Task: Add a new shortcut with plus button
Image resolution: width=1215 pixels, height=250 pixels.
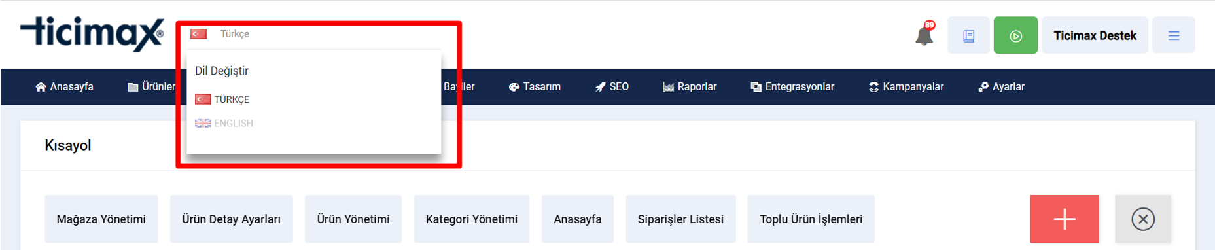Action: (1065, 219)
